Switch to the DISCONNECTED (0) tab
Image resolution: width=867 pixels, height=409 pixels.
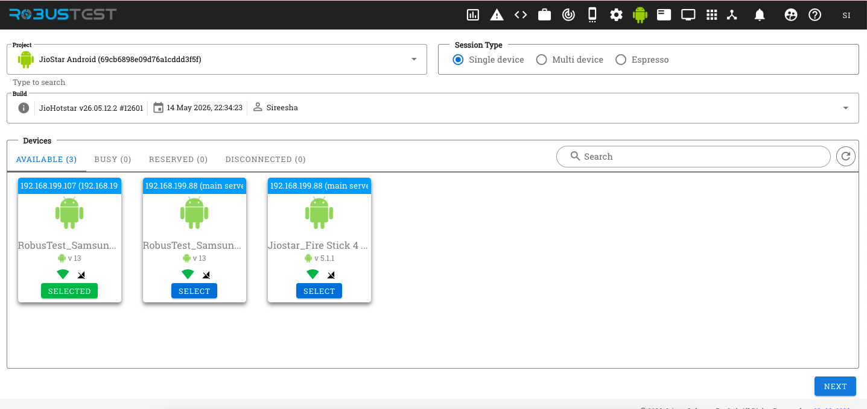click(265, 160)
